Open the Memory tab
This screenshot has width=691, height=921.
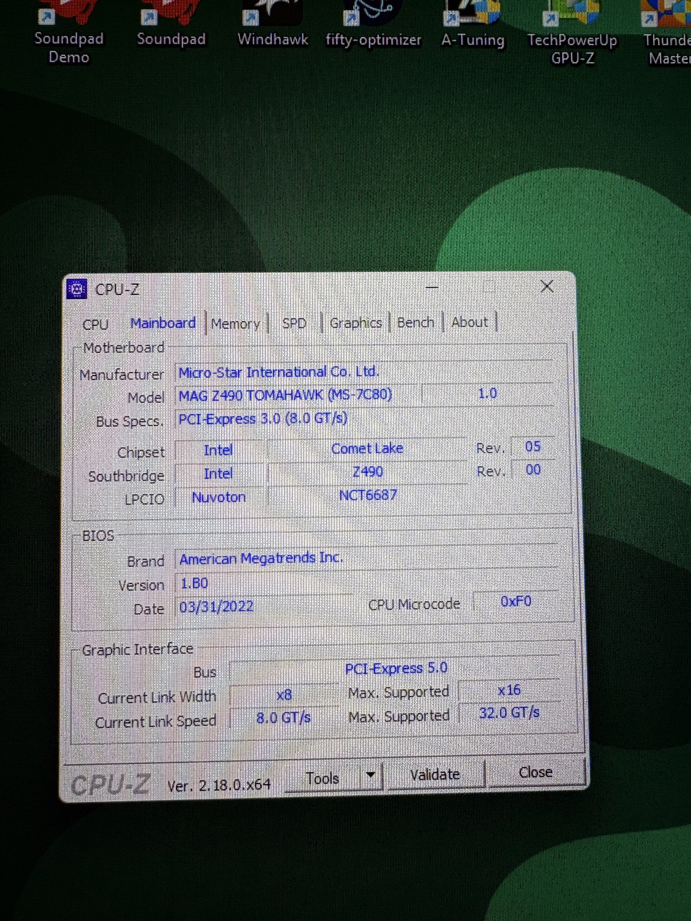click(235, 323)
